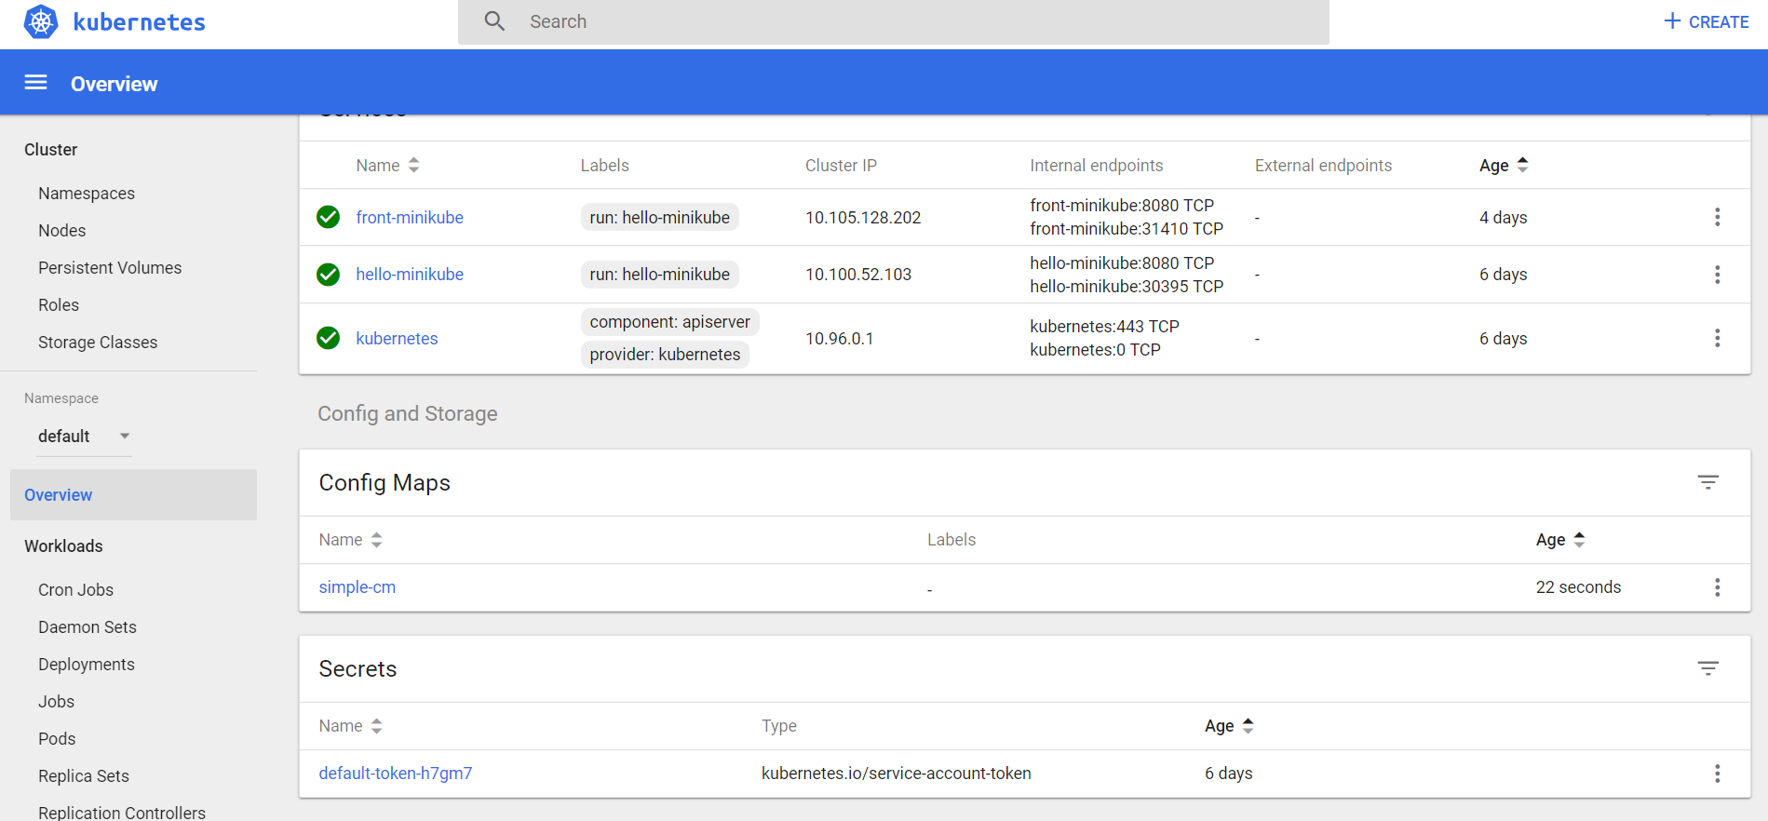The image size is (1768, 821).
Task: Go to Daemon Sets
Action: pyautogui.click(x=88, y=626)
